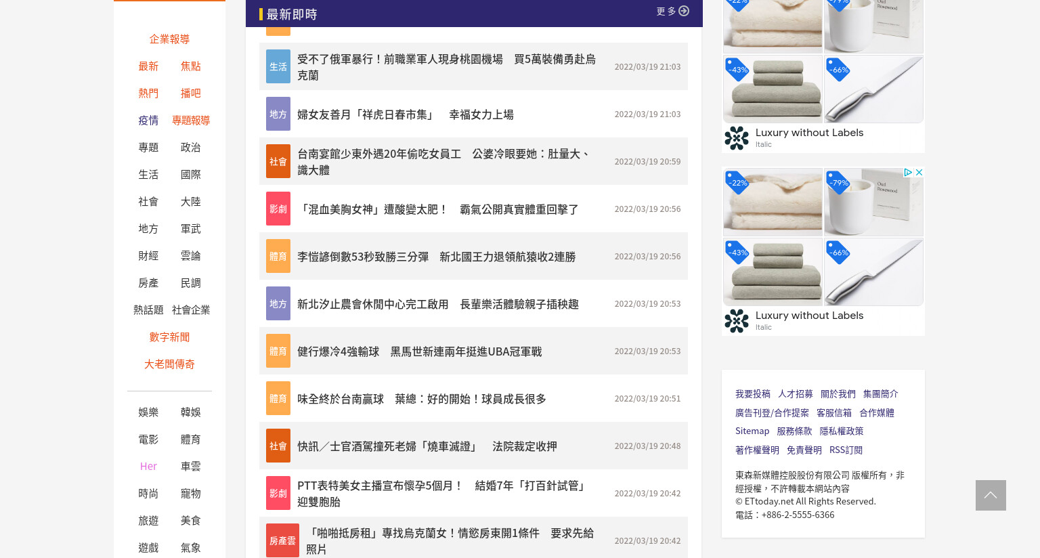Click 著作權聲明 footer link
This screenshot has height=558, width=1040.
[x=757, y=450]
